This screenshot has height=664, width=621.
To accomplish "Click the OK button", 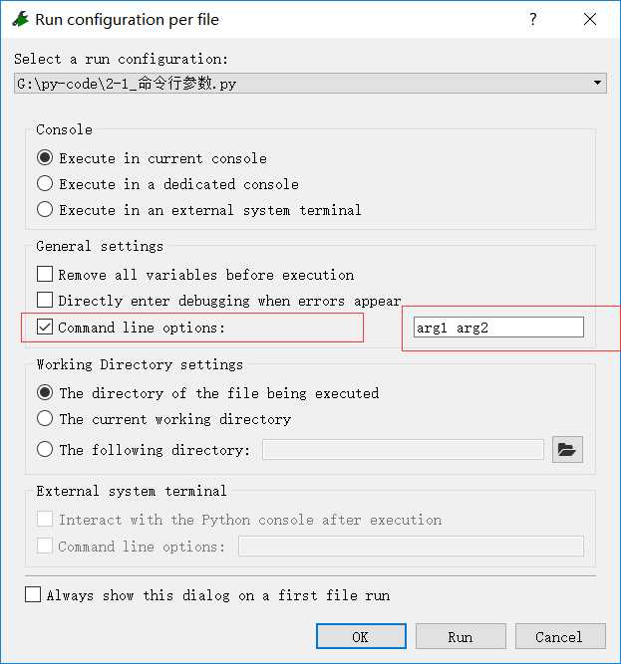I will point(361,636).
